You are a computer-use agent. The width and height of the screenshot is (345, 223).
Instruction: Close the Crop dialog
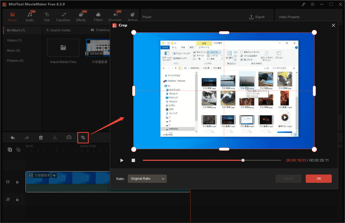click(333, 25)
